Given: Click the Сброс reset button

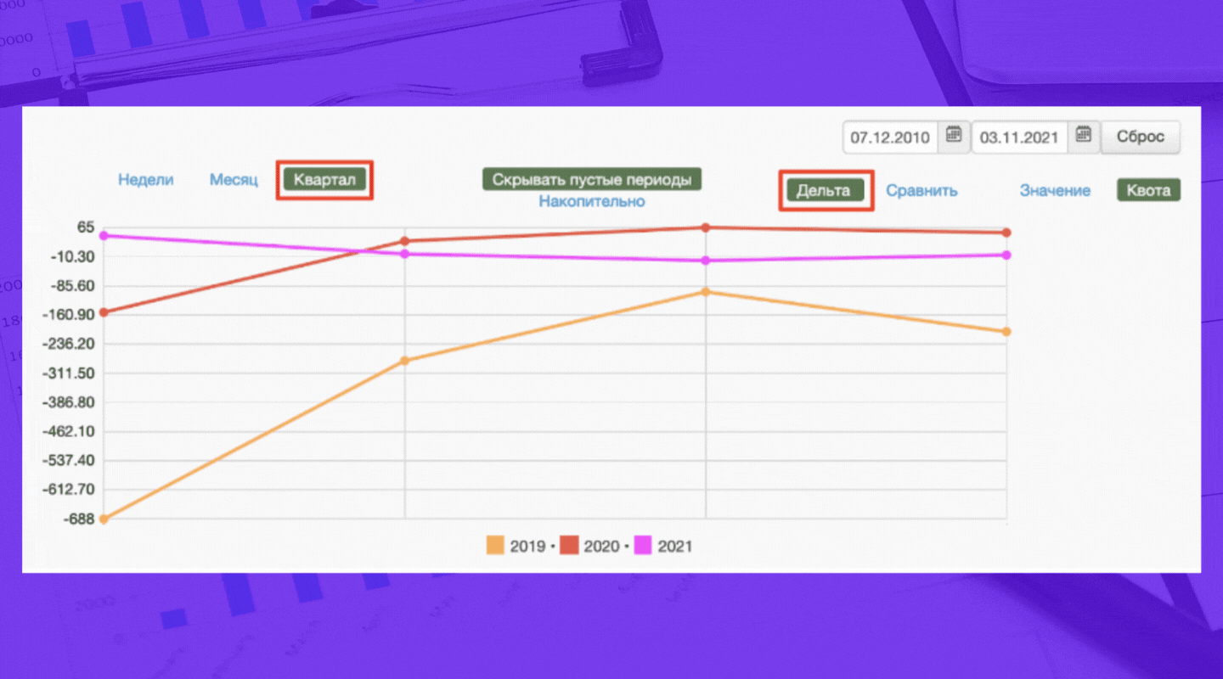Looking at the screenshot, I should pyautogui.click(x=1141, y=137).
